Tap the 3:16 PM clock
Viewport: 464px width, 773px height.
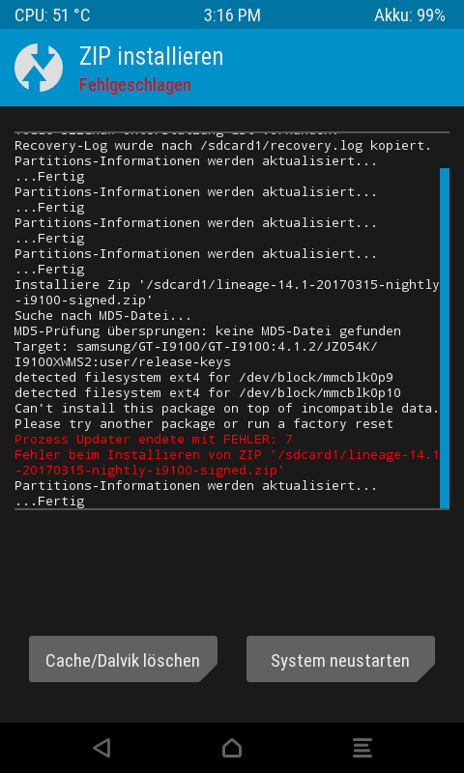[232, 15]
